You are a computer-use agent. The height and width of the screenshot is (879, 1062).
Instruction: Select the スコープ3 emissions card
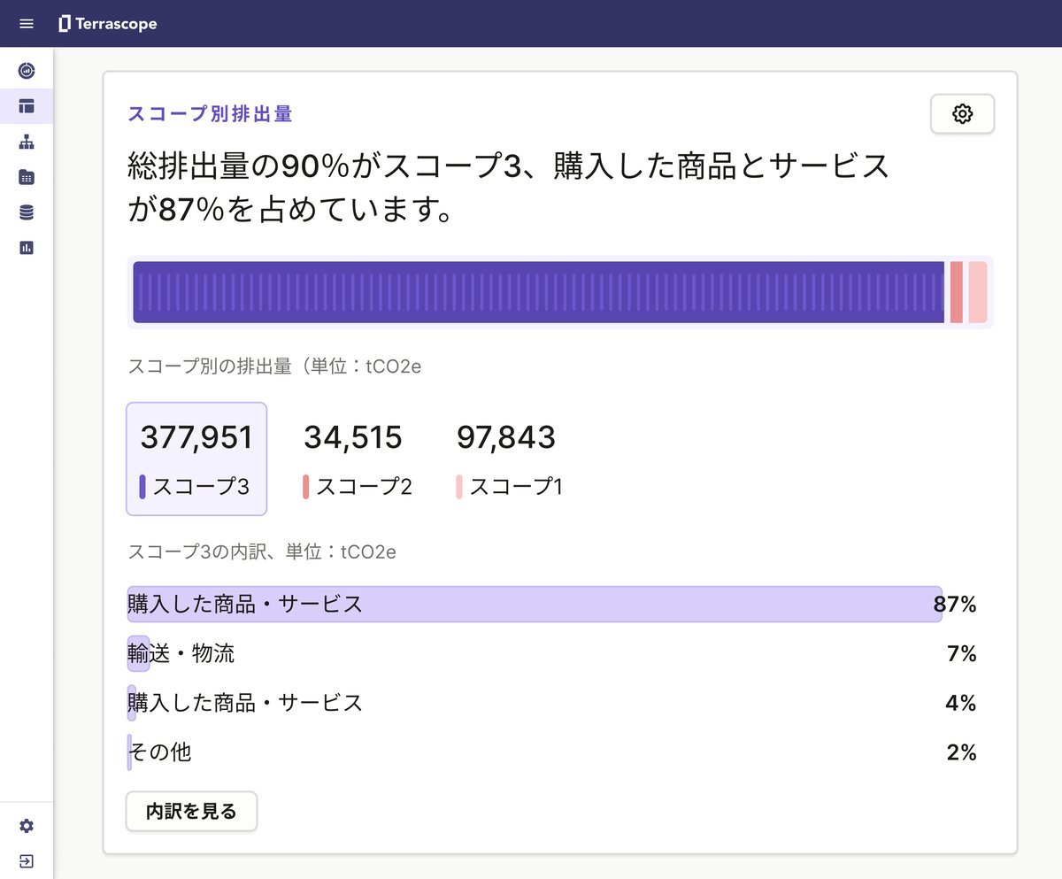196,459
